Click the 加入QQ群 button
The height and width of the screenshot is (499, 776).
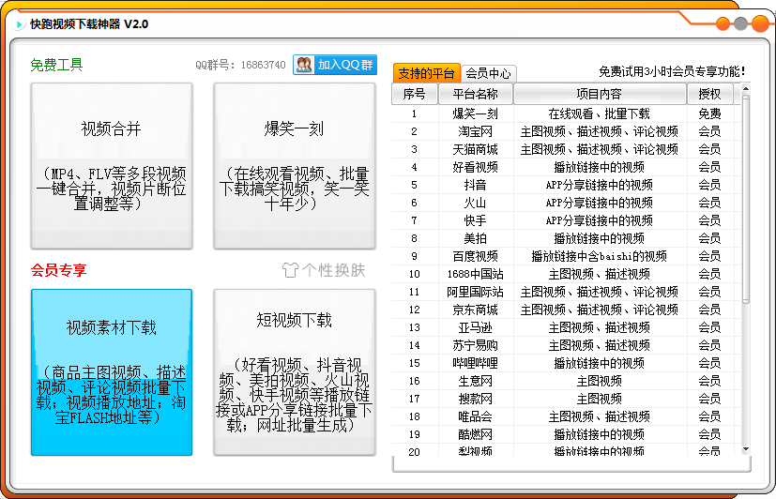tap(335, 65)
